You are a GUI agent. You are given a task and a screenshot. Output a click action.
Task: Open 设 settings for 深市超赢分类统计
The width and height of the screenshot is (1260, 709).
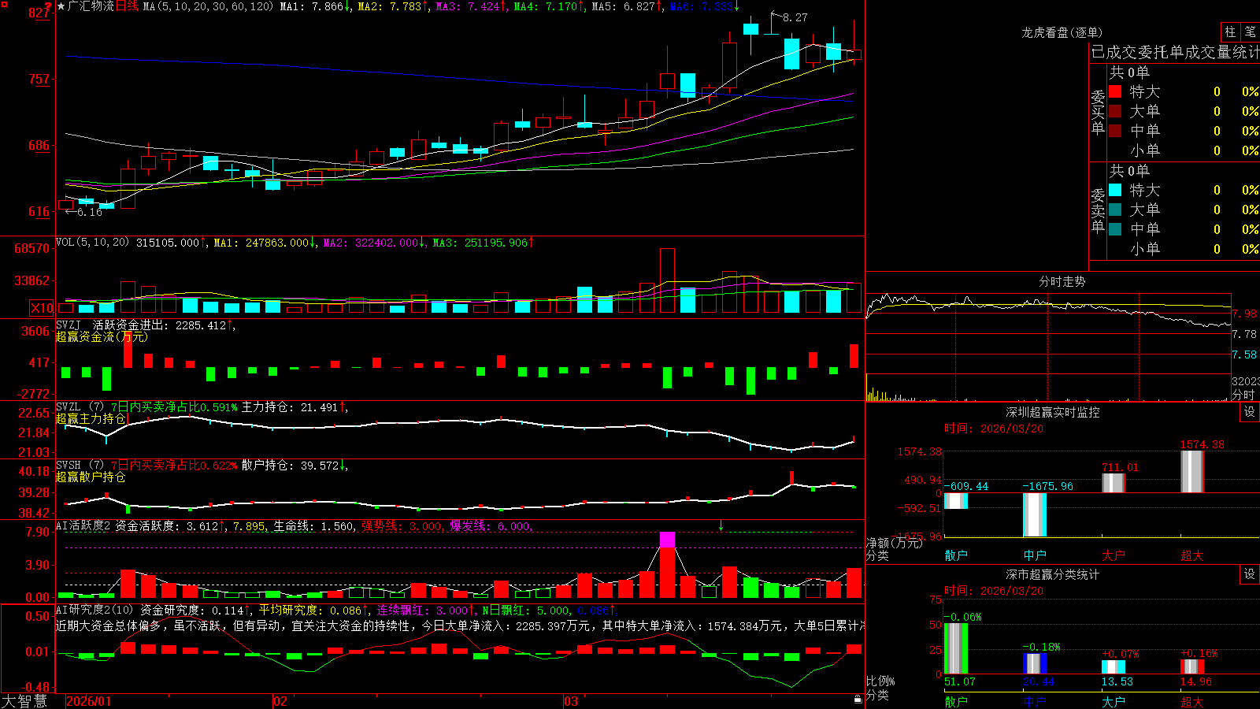pos(1250,575)
